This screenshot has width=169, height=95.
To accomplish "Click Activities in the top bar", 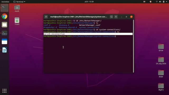I will 5,2.
